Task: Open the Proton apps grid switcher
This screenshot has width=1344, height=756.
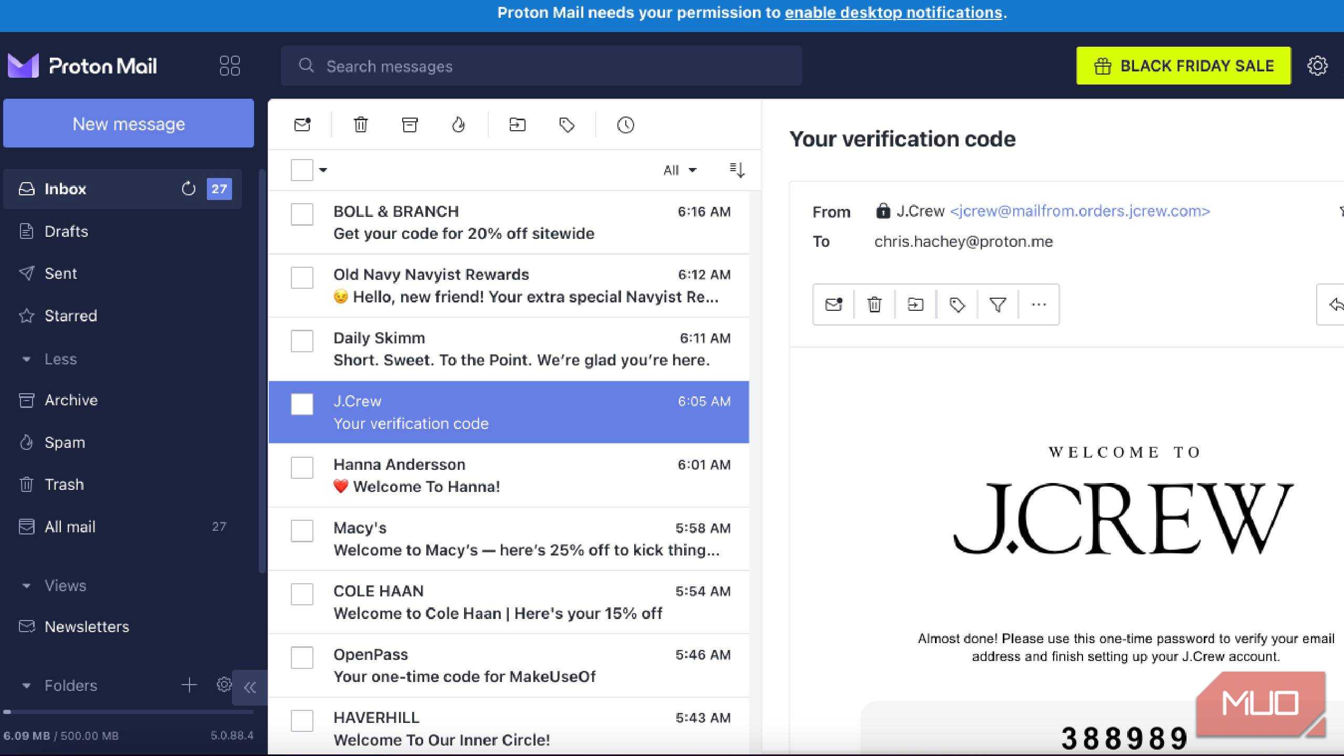Action: pos(229,66)
